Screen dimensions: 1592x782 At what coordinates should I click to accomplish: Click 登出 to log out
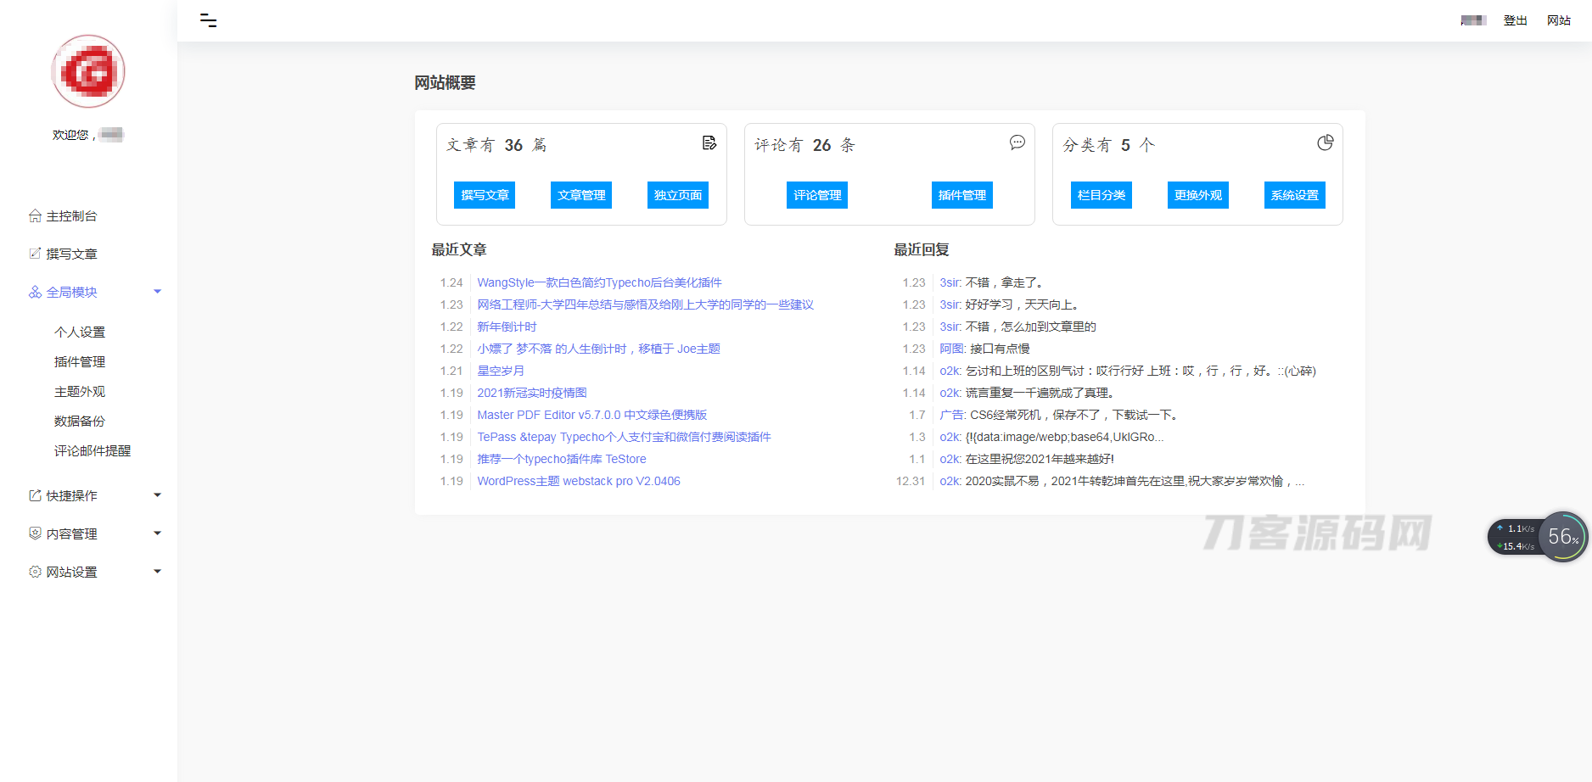pyautogui.click(x=1515, y=20)
